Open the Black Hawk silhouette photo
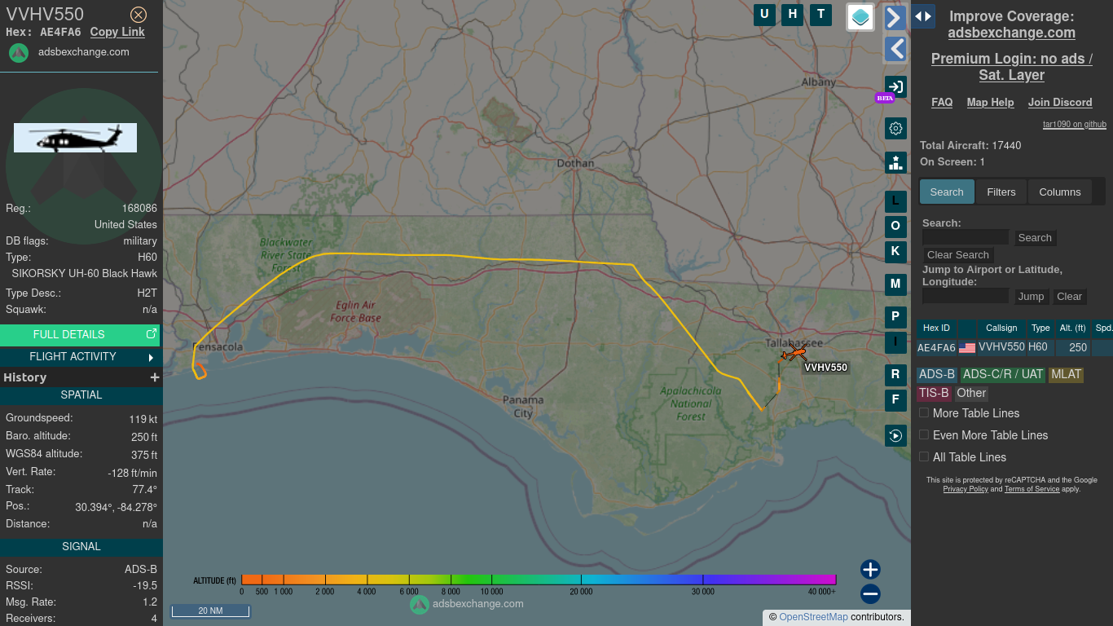1113x626 pixels. (x=75, y=138)
